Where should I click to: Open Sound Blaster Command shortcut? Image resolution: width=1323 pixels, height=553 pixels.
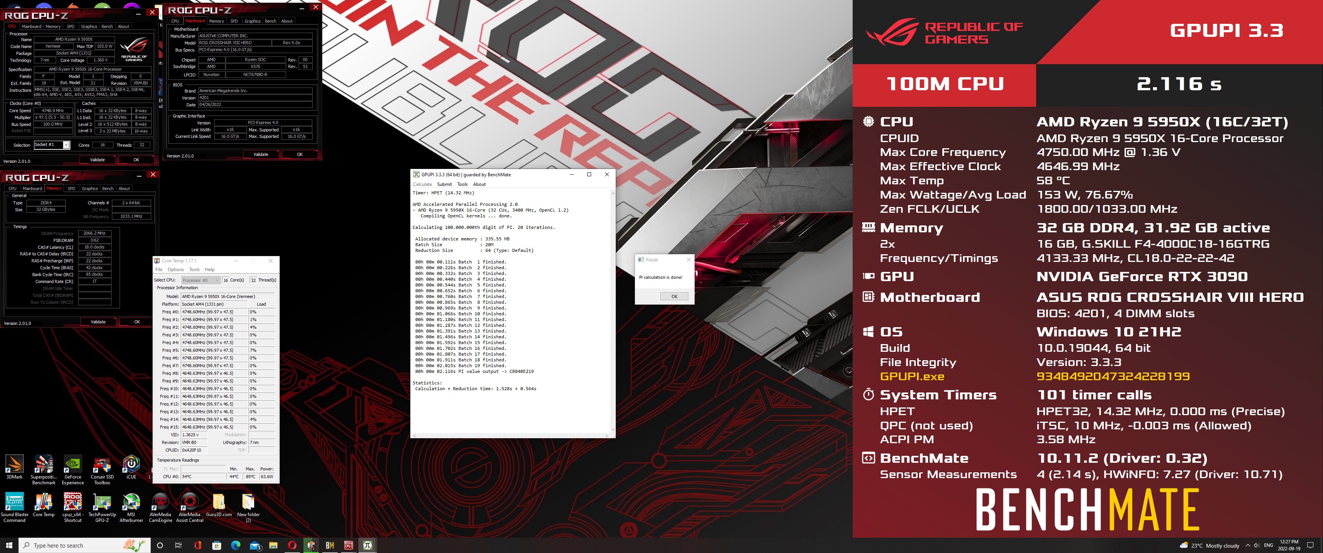pos(14,508)
